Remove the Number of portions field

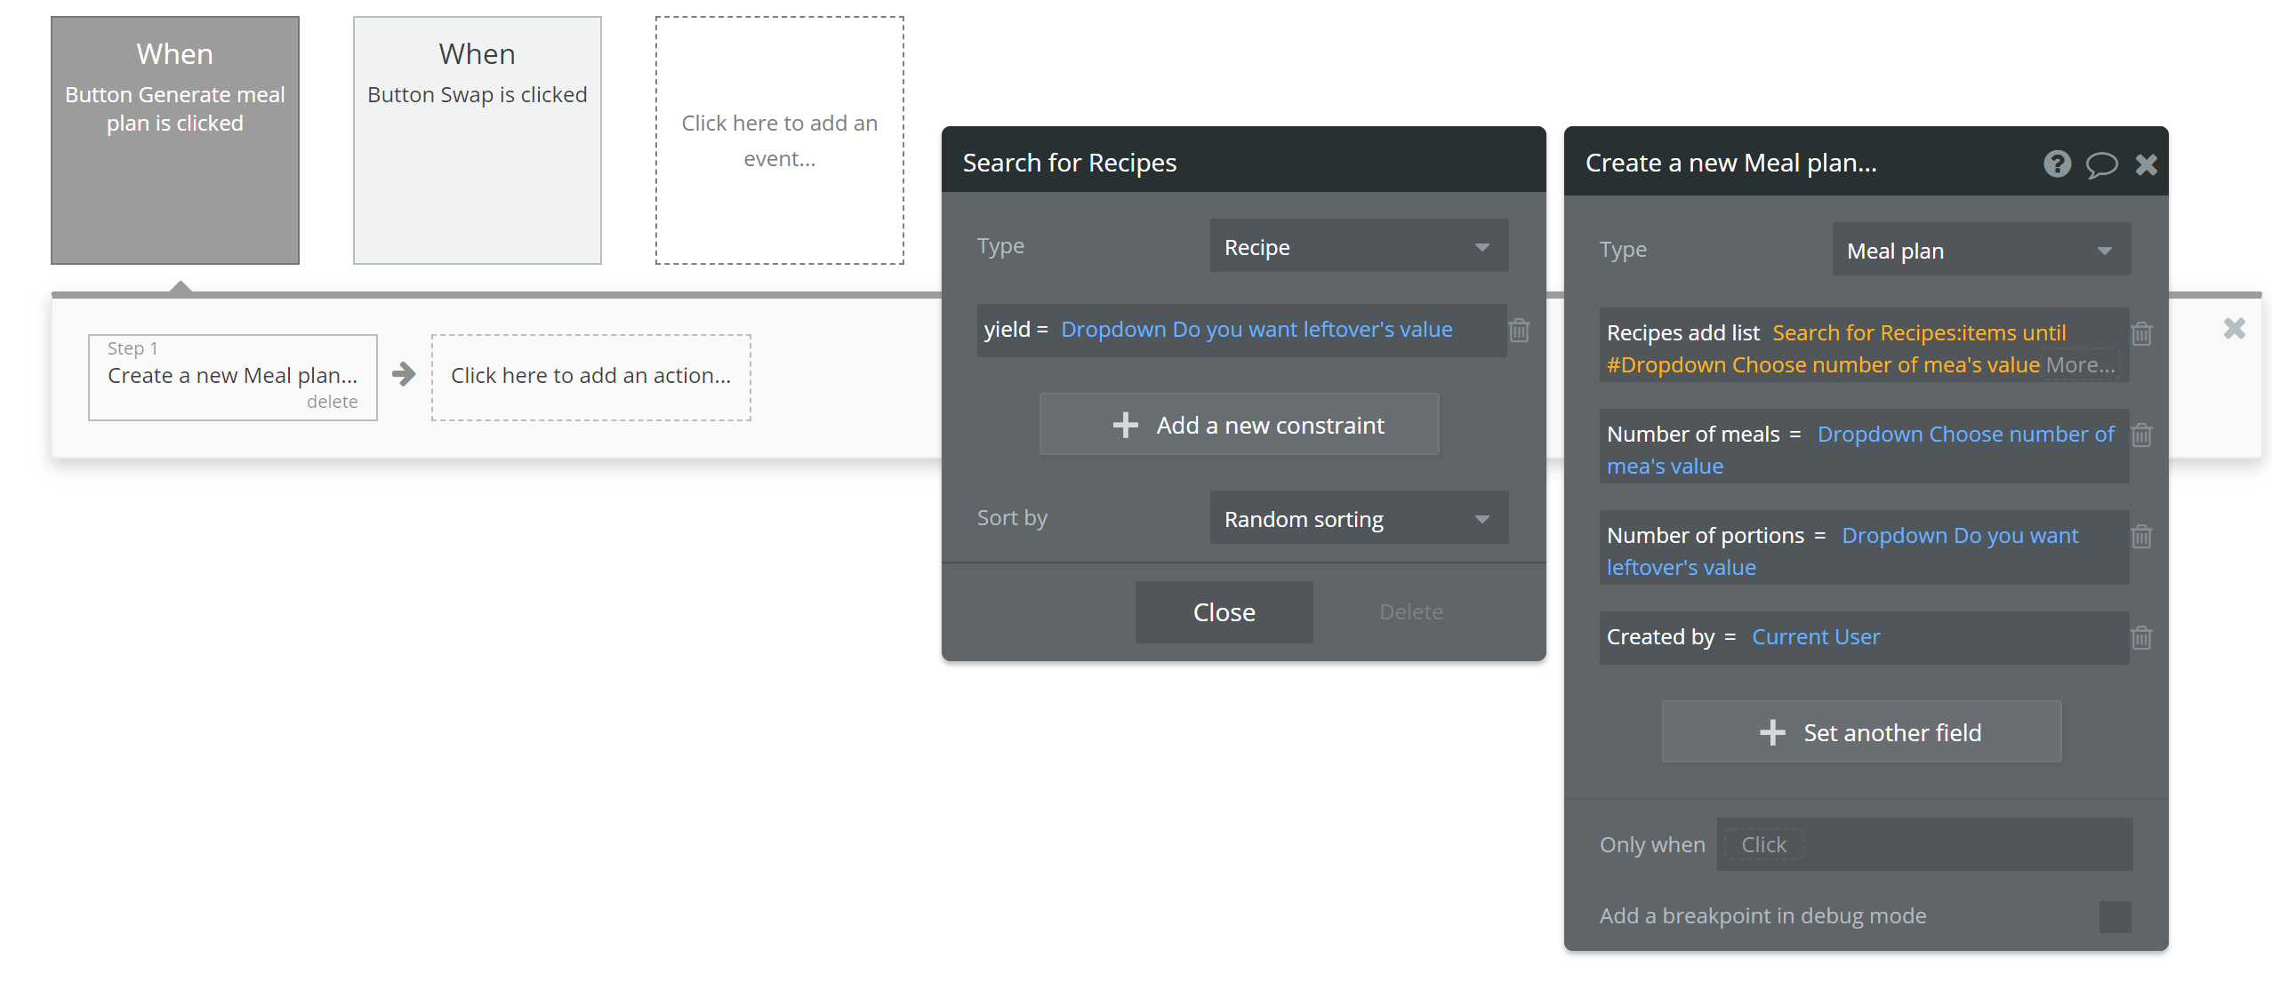(x=2142, y=537)
